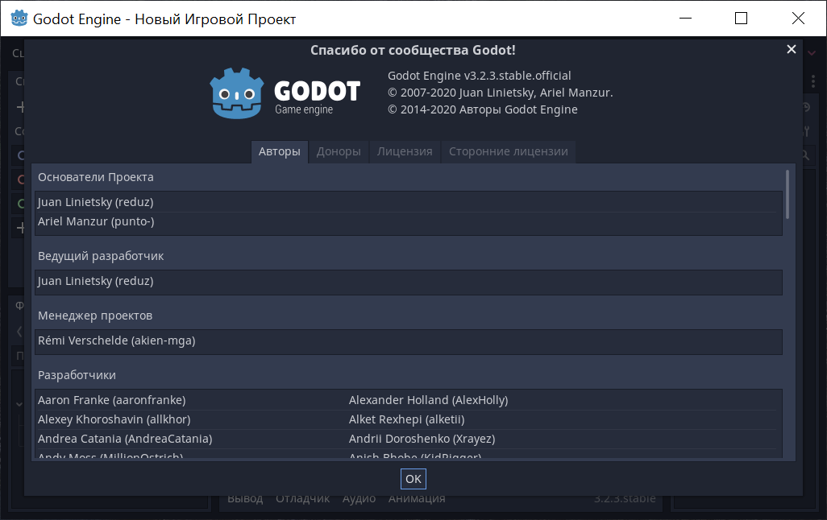The width and height of the screenshot is (827, 520).
Task: Select Alket Rexhepi (alketii) entry
Action: 406,420
